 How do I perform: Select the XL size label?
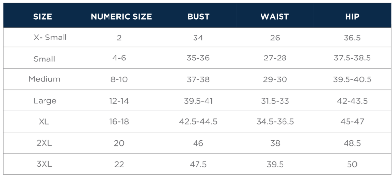pos(44,122)
